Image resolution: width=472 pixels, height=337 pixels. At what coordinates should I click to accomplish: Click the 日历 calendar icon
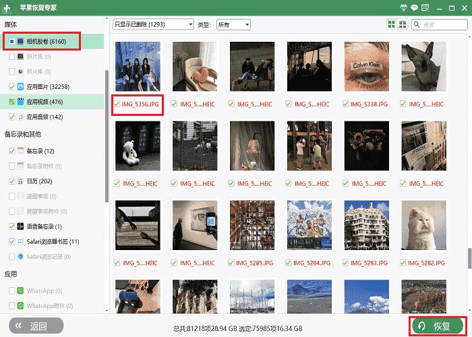(21, 181)
